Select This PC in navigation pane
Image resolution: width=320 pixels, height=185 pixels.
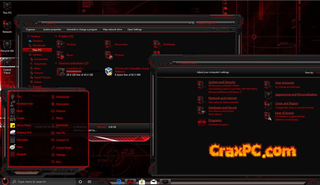[x=37, y=50]
